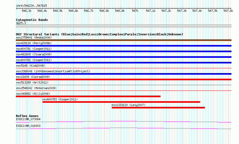Click the 547.3k ruler tick label
The width and height of the screenshot is (239, 144).
(x=182, y=11)
